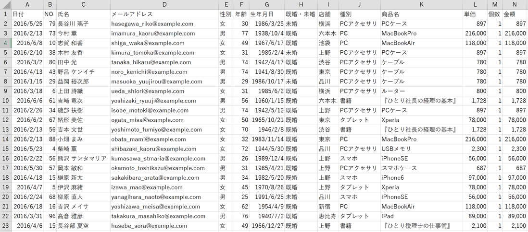
Task: Click the メールアドレス header cell
Action: (164, 14)
